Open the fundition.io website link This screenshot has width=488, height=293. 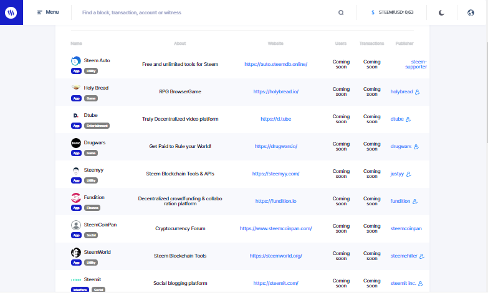tap(275, 201)
